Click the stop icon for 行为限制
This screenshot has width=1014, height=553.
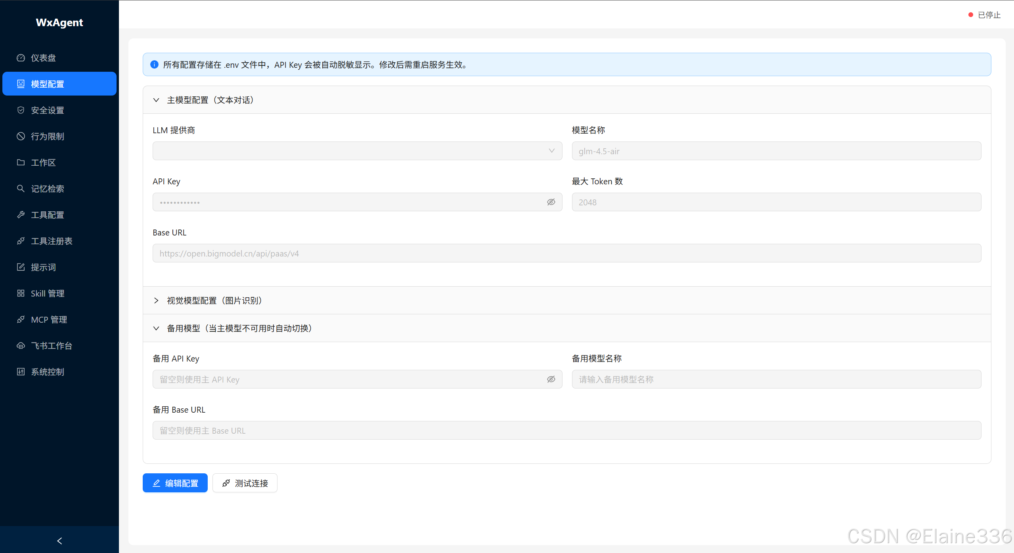tap(21, 136)
